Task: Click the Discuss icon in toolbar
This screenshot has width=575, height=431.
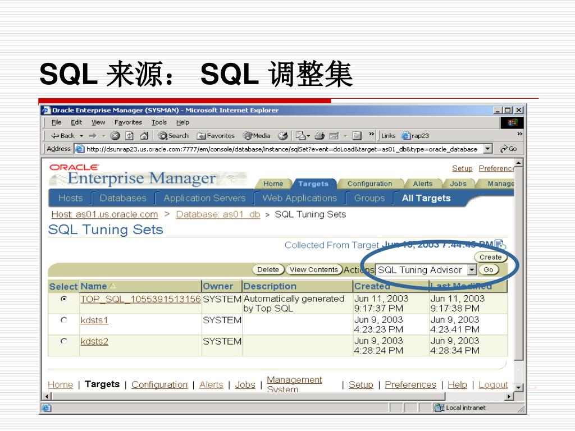Action: coord(357,136)
